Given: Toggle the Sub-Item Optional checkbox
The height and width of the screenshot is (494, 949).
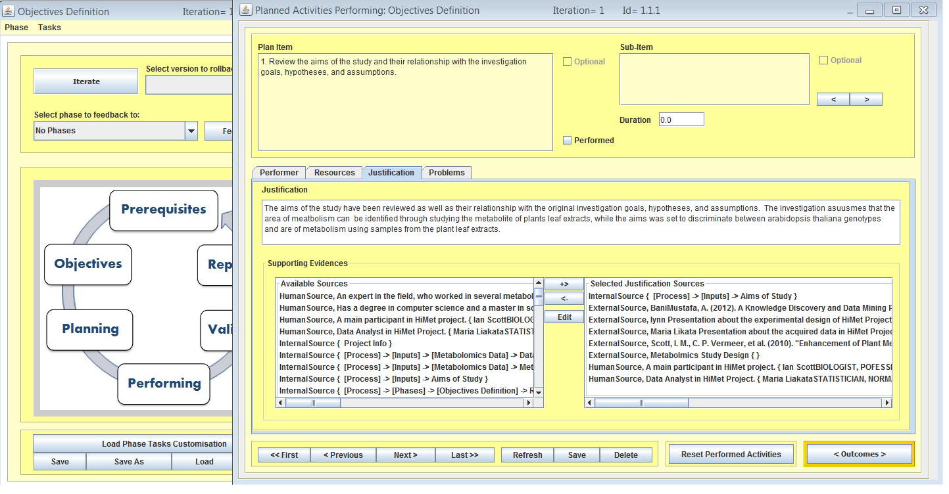Looking at the screenshot, I should [x=824, y=60].
